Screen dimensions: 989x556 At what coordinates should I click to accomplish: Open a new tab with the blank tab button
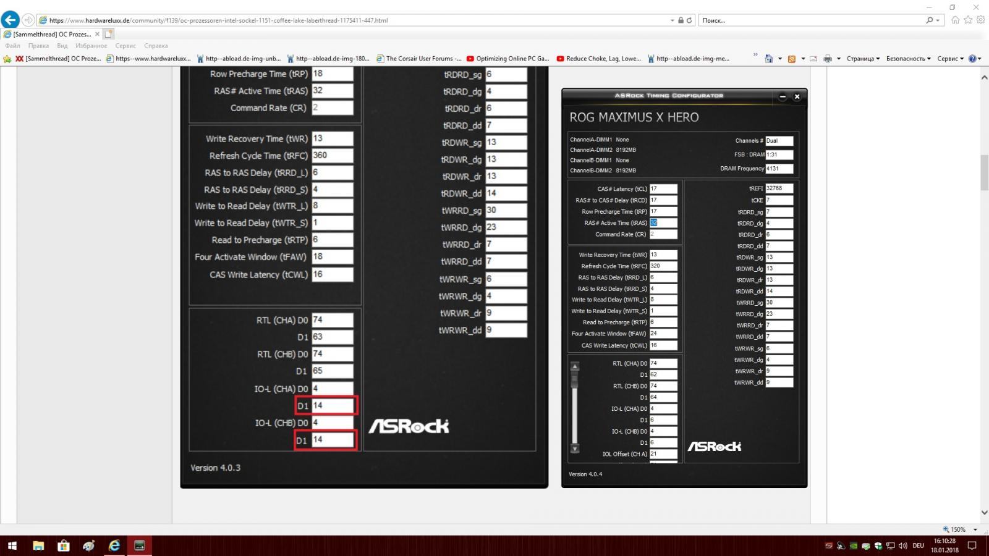[x=109, y=34]
